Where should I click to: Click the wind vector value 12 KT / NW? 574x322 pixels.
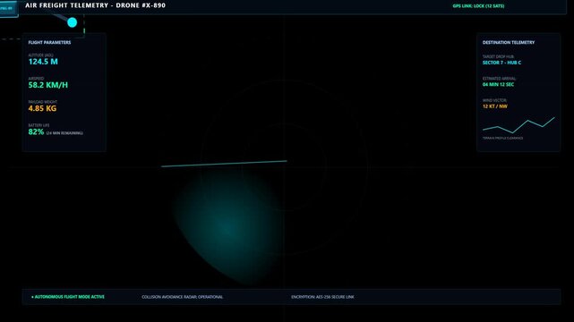click(x=494, y=106)
